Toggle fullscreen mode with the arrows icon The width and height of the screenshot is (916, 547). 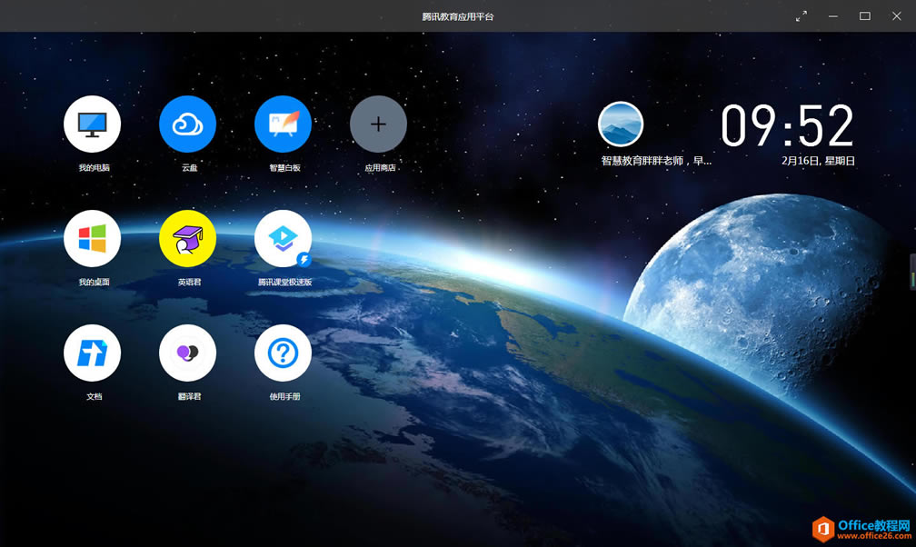(801, 16)
